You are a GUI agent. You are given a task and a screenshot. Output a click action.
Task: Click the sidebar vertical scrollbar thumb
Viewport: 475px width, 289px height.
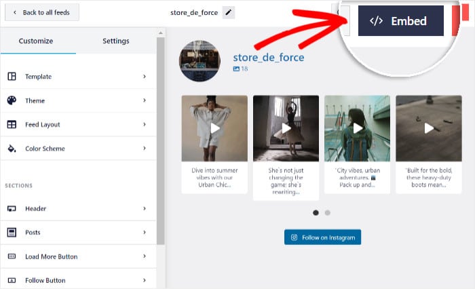[x=161, y=141]
